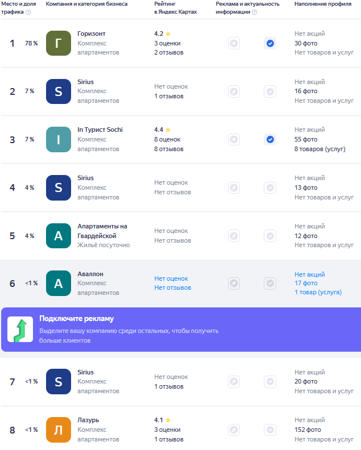Click the 'Рейтинг в Яндекс Картах' column header
361x450 pixels.
pos(176,7)
